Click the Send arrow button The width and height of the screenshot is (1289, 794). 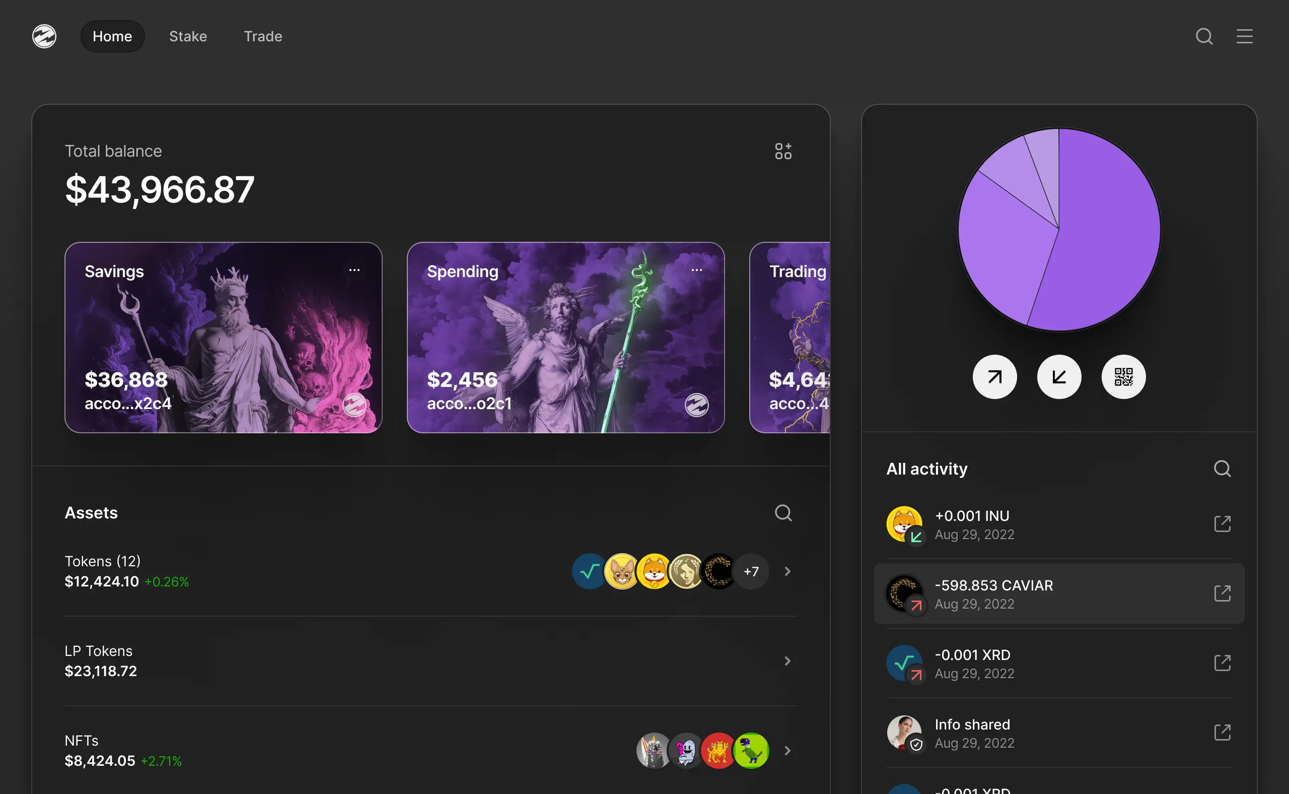click(x=994, y=377)
